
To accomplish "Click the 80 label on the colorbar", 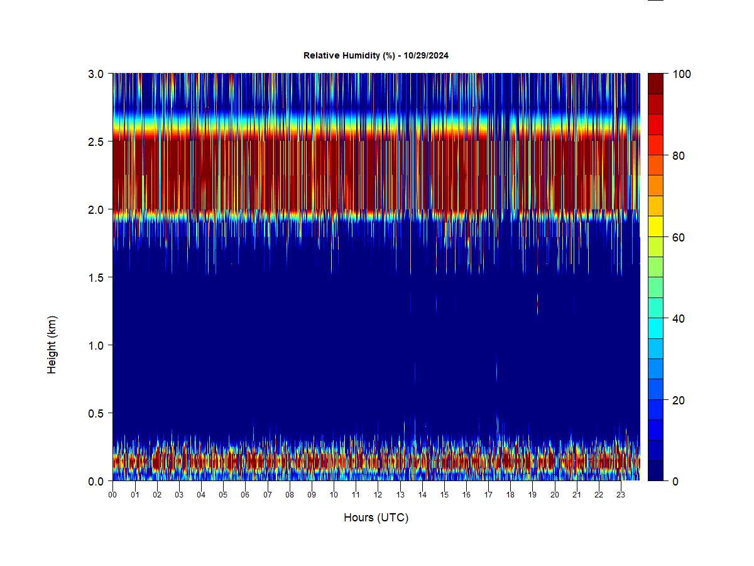I will [678, 156].
